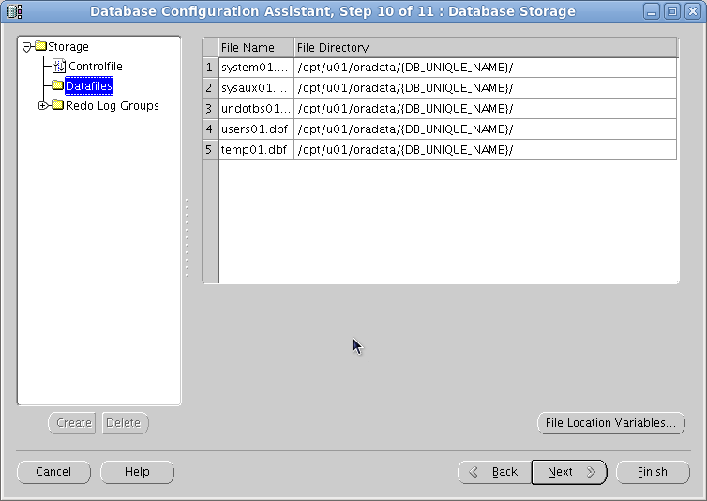Select the system01 file name cell
This screenshot has width=707, height=501.
pos(256,68)
